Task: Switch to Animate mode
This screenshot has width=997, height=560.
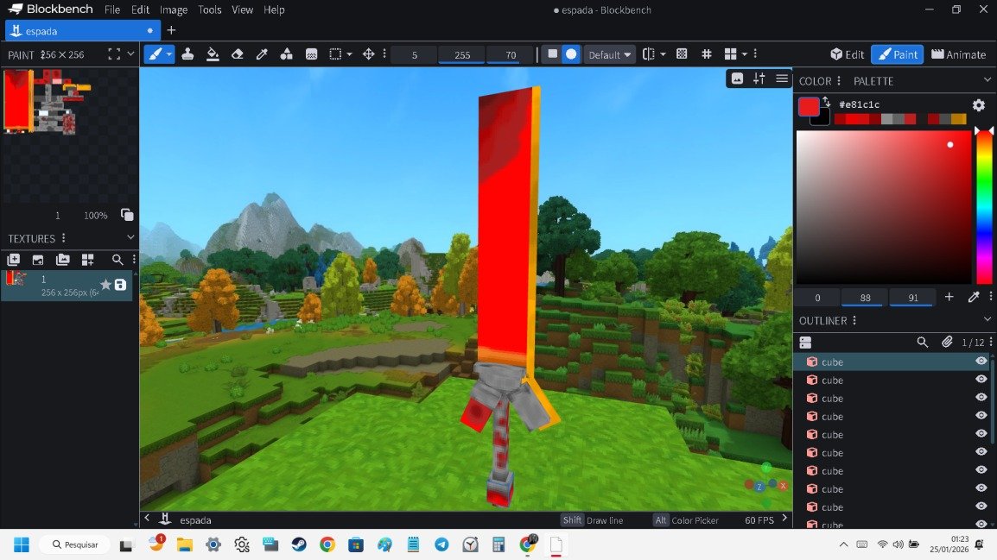Action: 958,54
